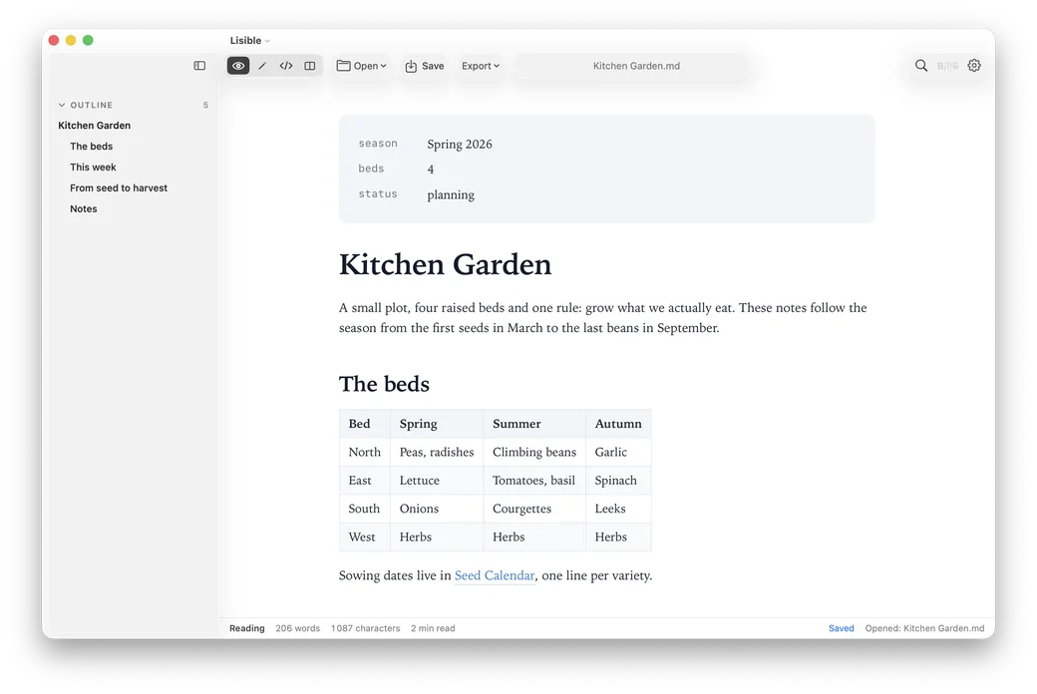
Task: Click the Peas, radishes table cell
Action: (437, 452)
